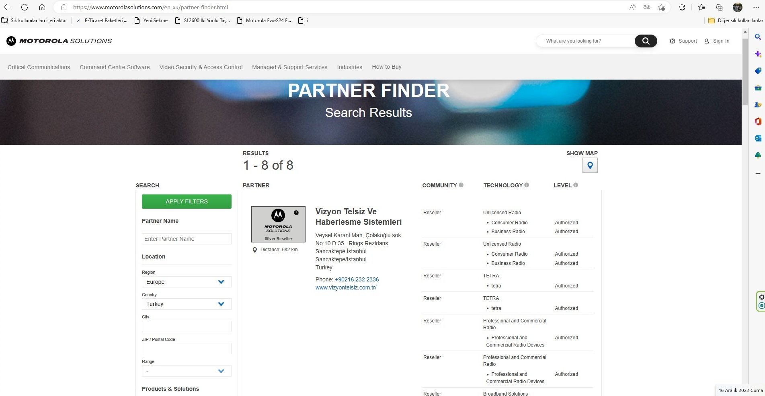Open sidebar shopping tag icon
The width and height of the screenshot is (765, 396).
(x=758, y=71)
